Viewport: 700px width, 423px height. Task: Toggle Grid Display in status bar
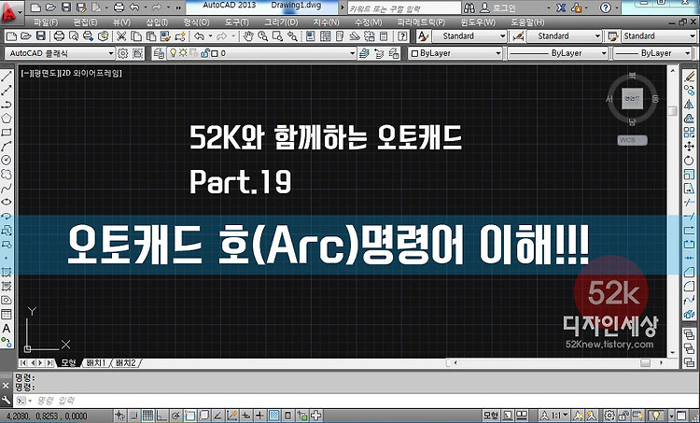[147, 416]
